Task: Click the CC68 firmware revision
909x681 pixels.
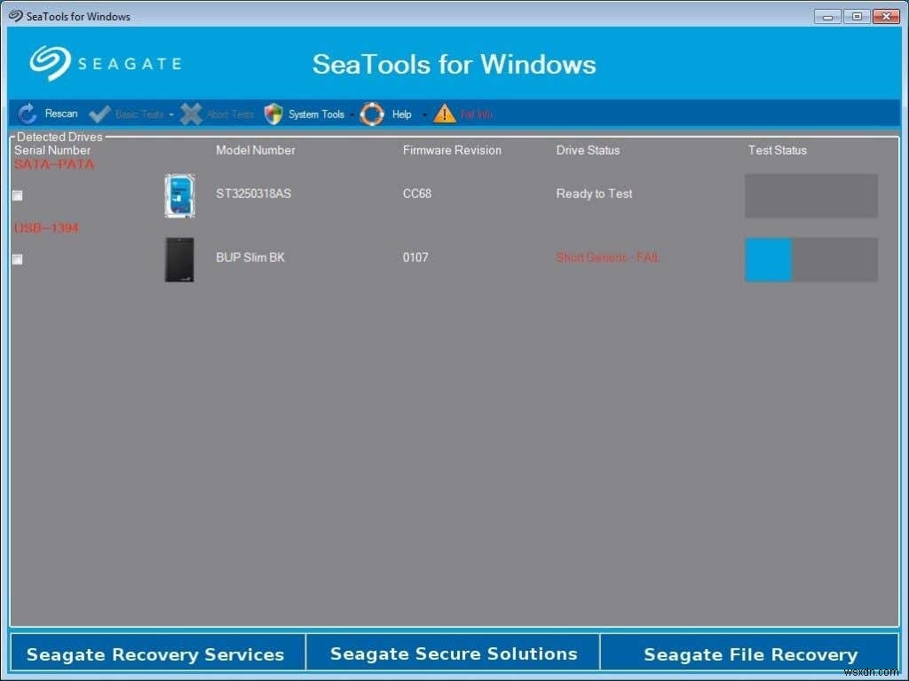Action: click(x=417, y=194)
